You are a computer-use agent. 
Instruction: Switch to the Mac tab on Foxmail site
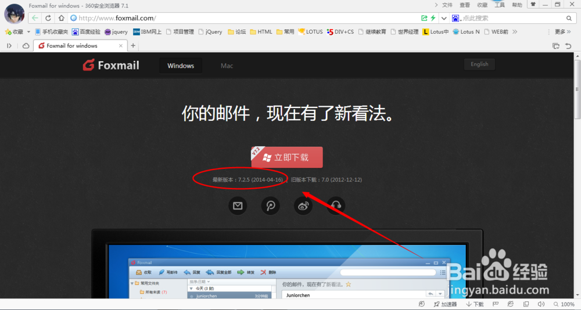227,66
